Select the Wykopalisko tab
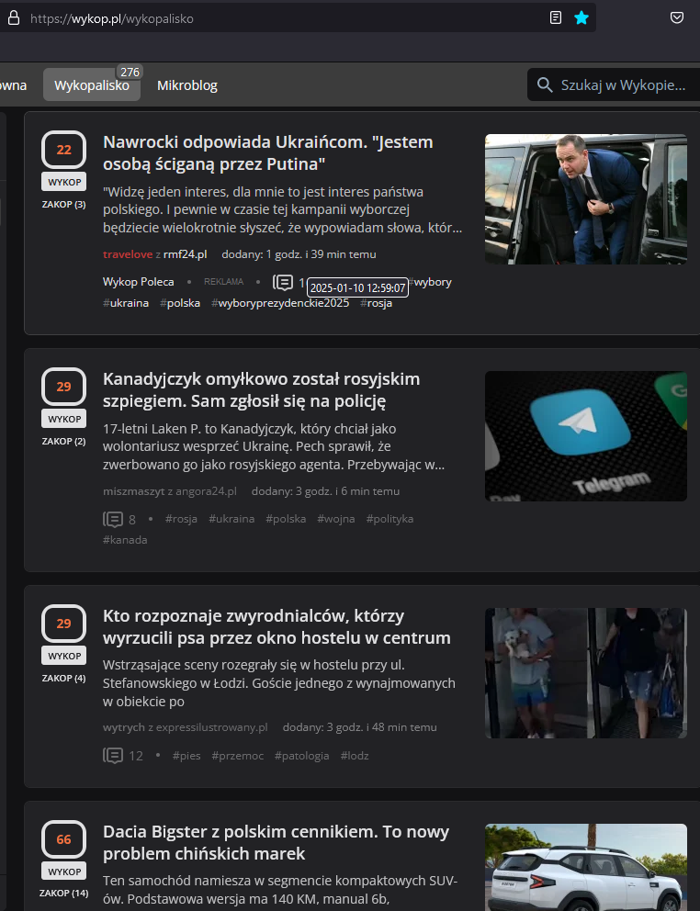Screen dimensions: 700x911 point(91,85)
